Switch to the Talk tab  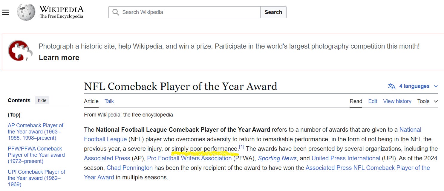pos(109,101)
